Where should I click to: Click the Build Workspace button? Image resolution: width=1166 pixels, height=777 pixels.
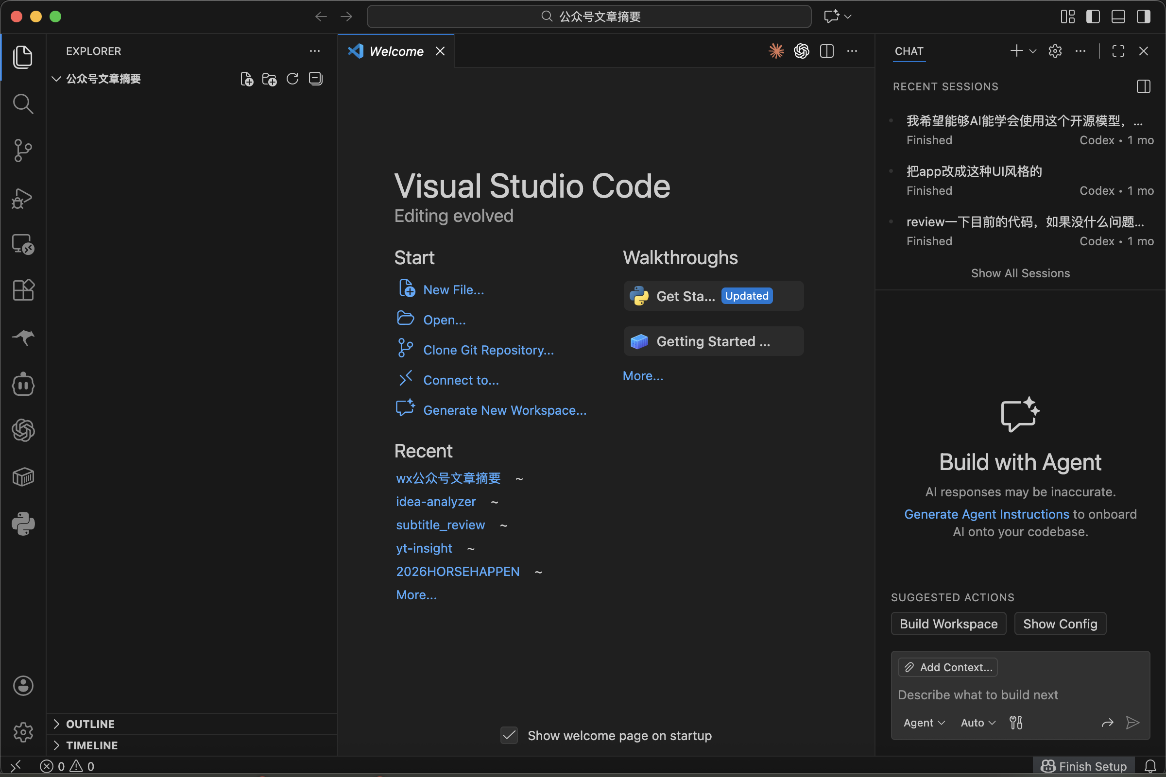pyautogui.click(x=948, y=624)
